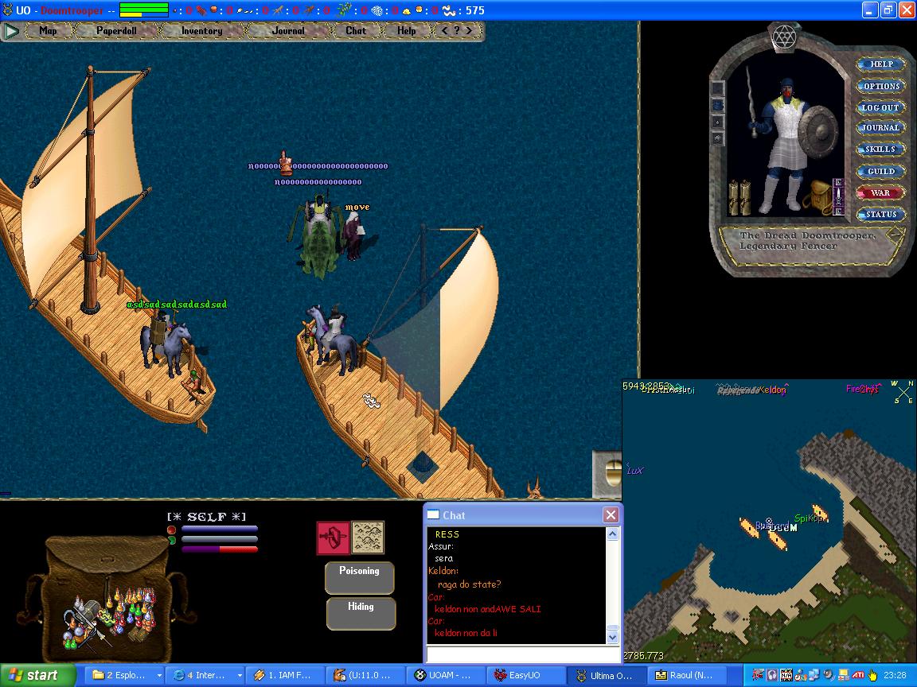917x687 pixels.
Task: Click the 'RESS' line in chat window
Action: [x=447, y=534]
